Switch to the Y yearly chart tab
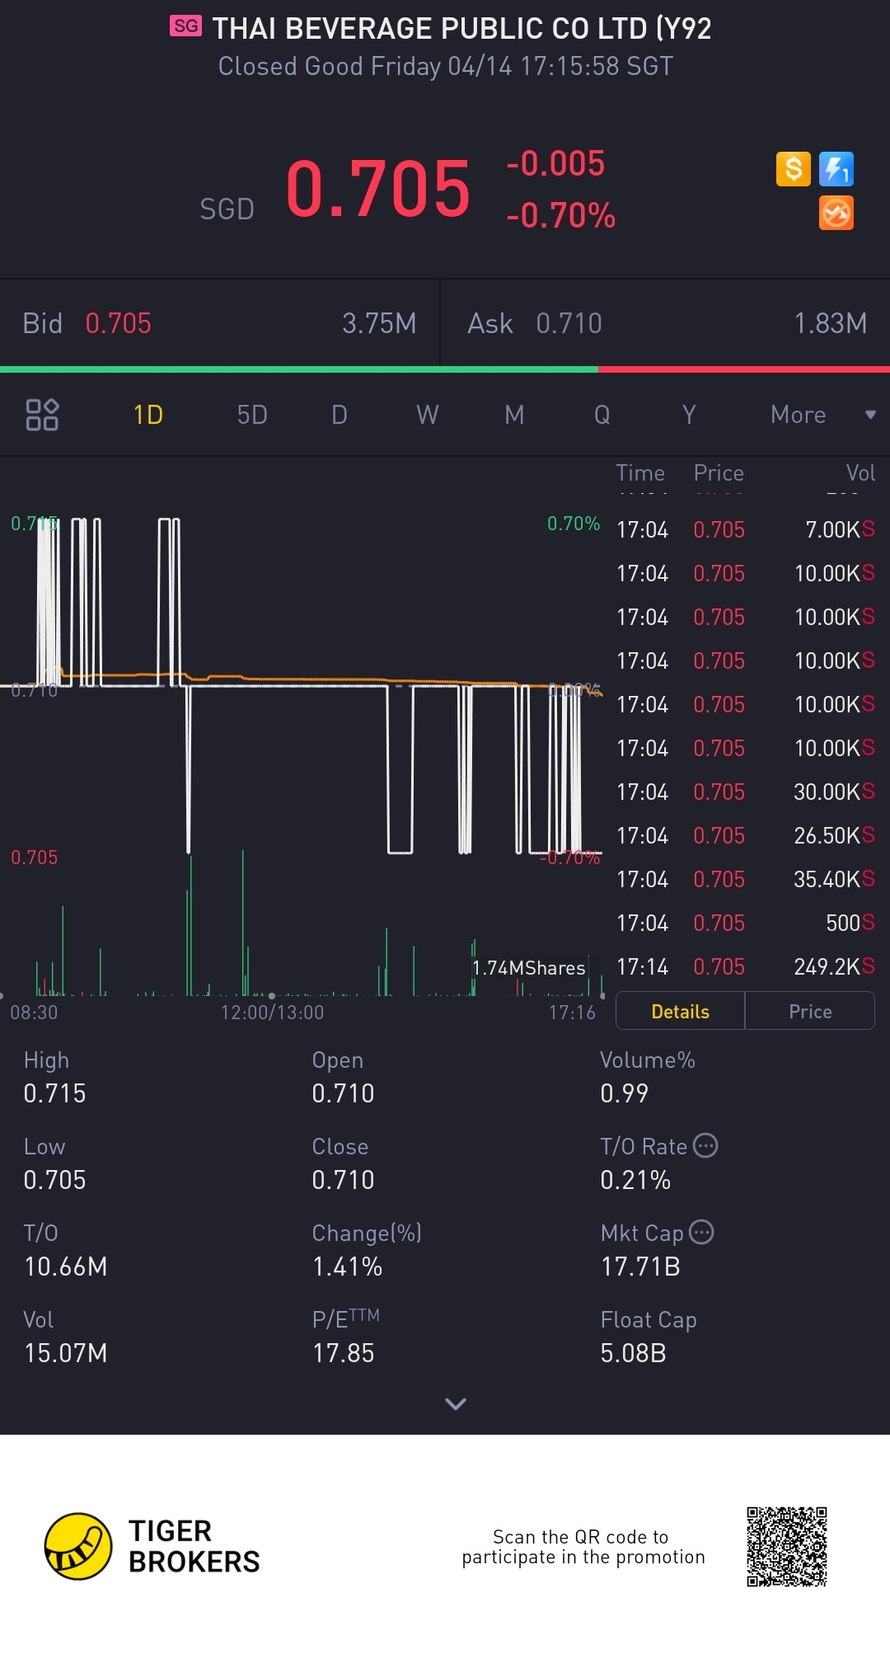890x1659 pixels. [x=689, y=415]
